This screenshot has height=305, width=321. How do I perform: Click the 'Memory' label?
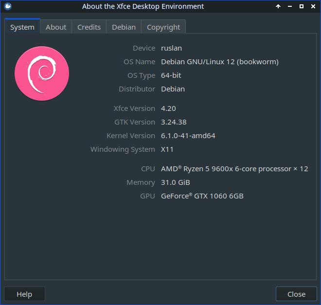click(x=141, y=182)
